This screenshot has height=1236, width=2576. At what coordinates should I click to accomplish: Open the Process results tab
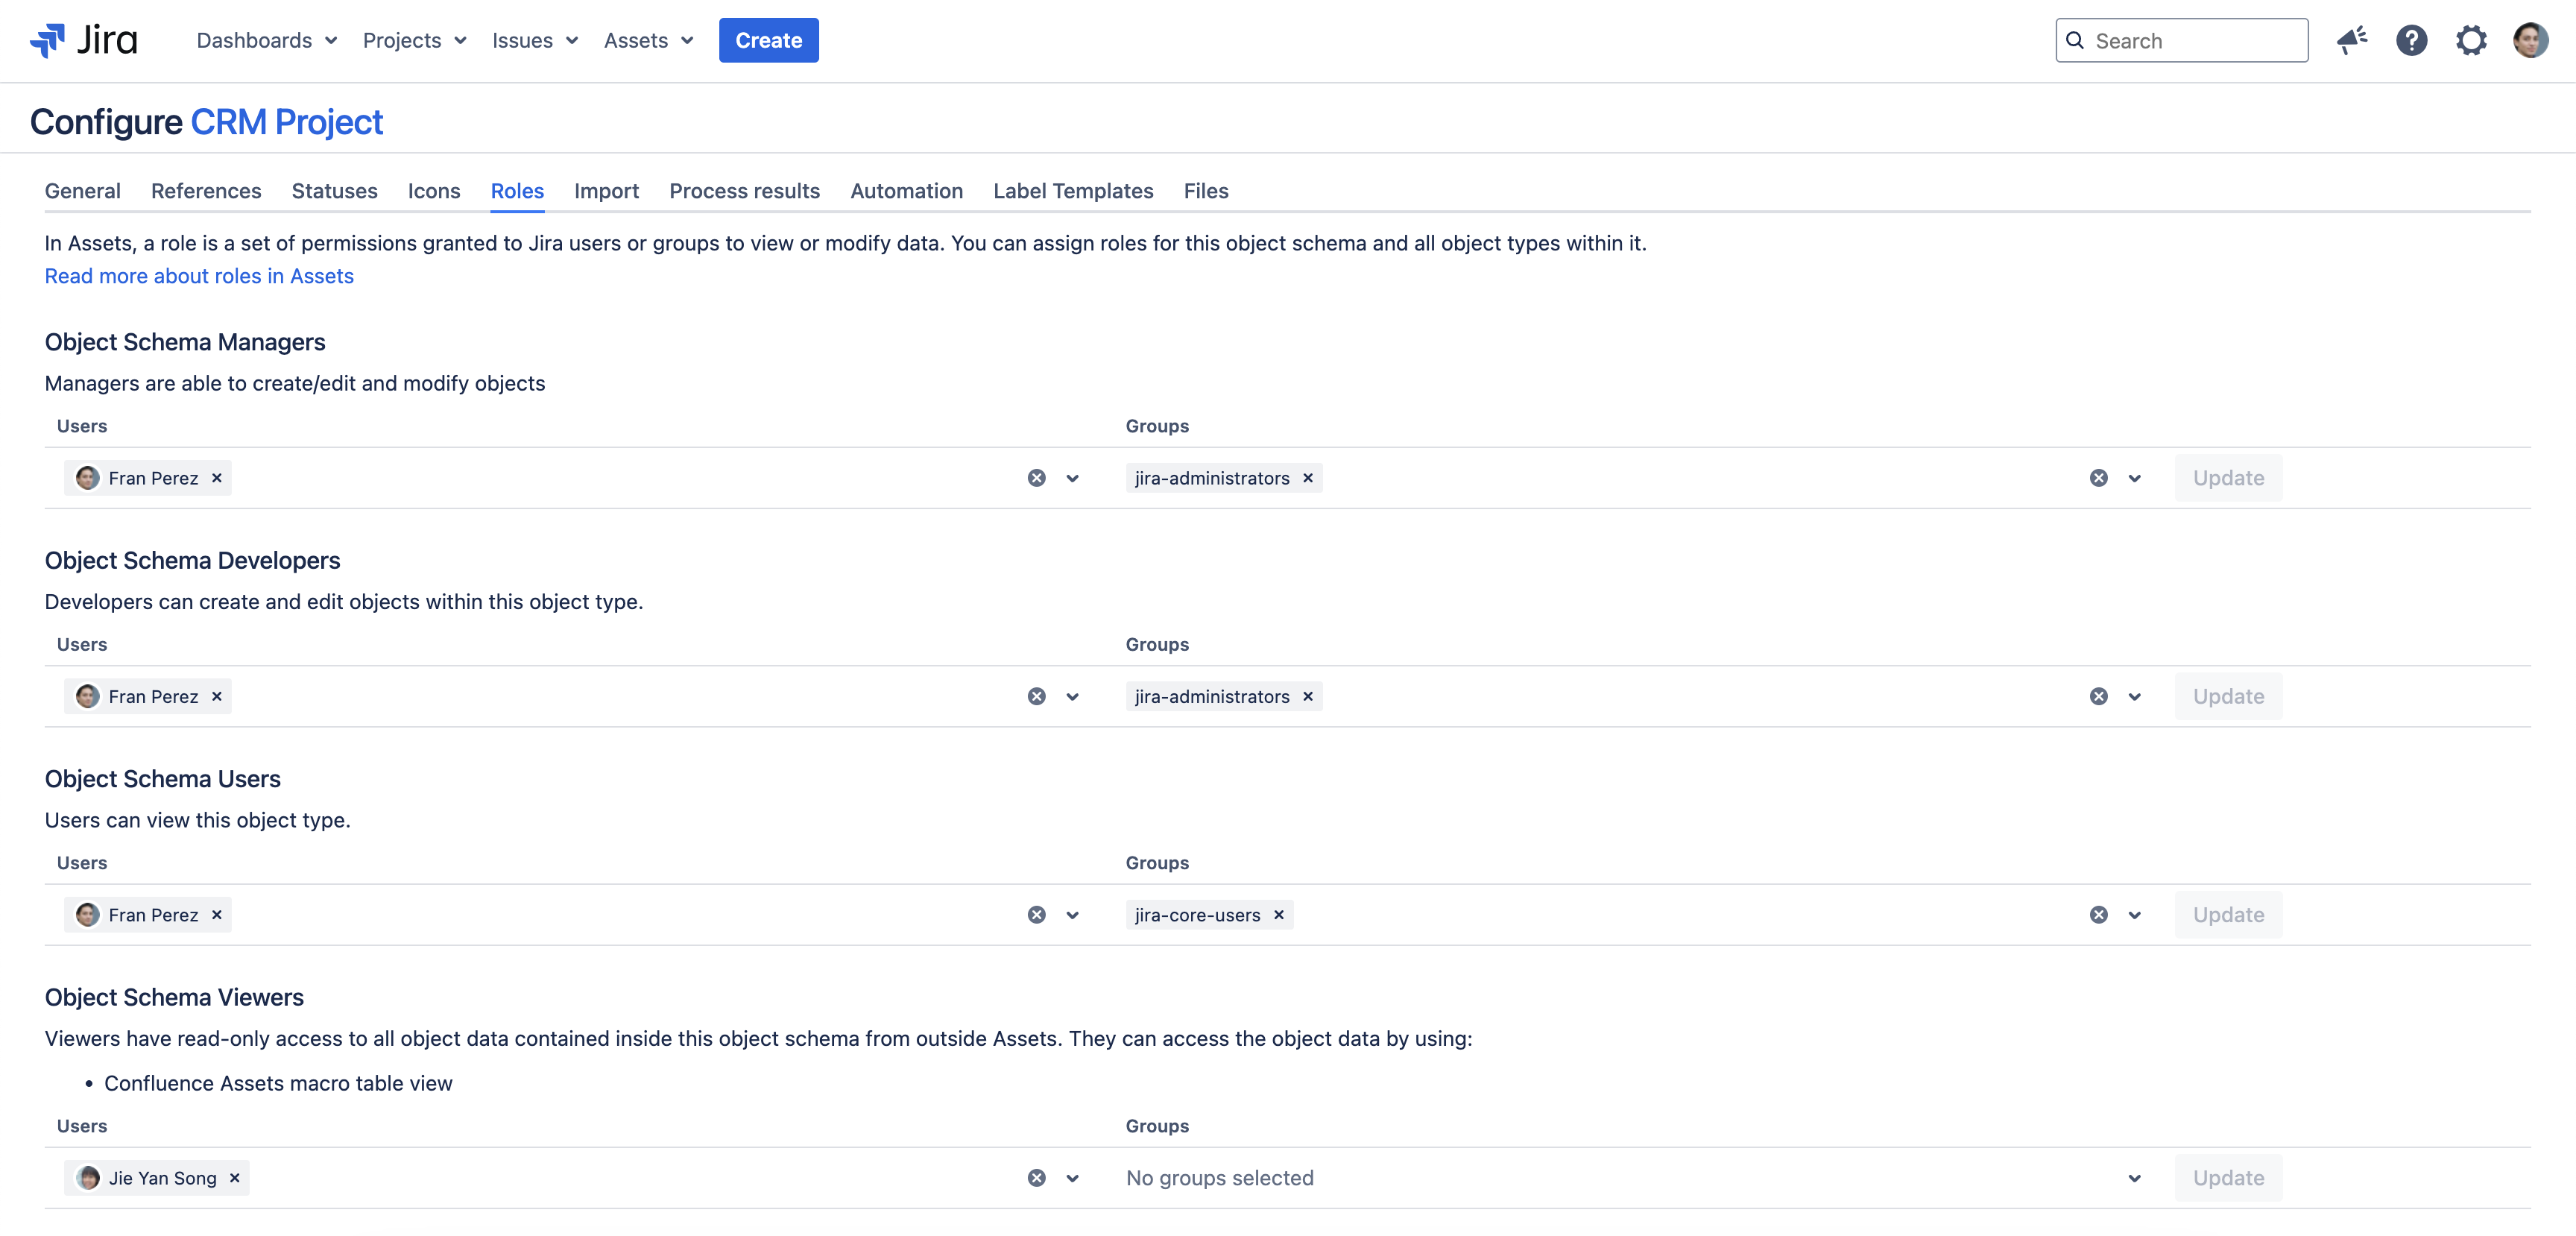point(744,191)
